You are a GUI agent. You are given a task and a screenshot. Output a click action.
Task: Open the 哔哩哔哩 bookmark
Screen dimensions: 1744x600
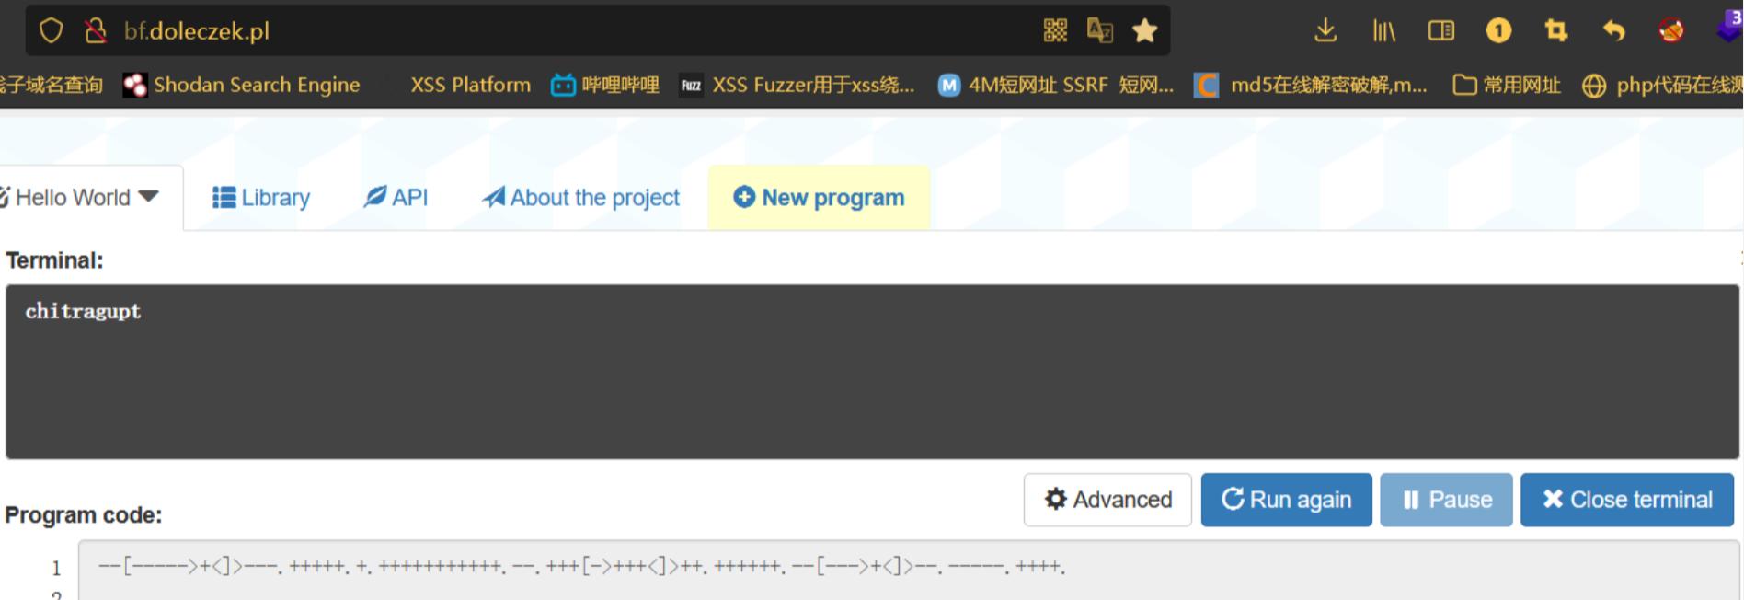tap(605, 86)
